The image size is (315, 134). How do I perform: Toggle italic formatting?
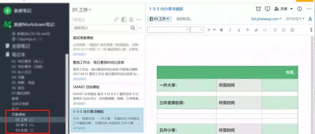tap(230, 30)
